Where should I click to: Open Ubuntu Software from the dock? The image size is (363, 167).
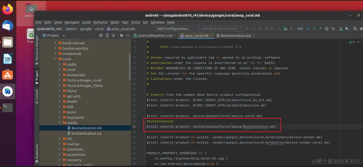[x=8, y=75]
